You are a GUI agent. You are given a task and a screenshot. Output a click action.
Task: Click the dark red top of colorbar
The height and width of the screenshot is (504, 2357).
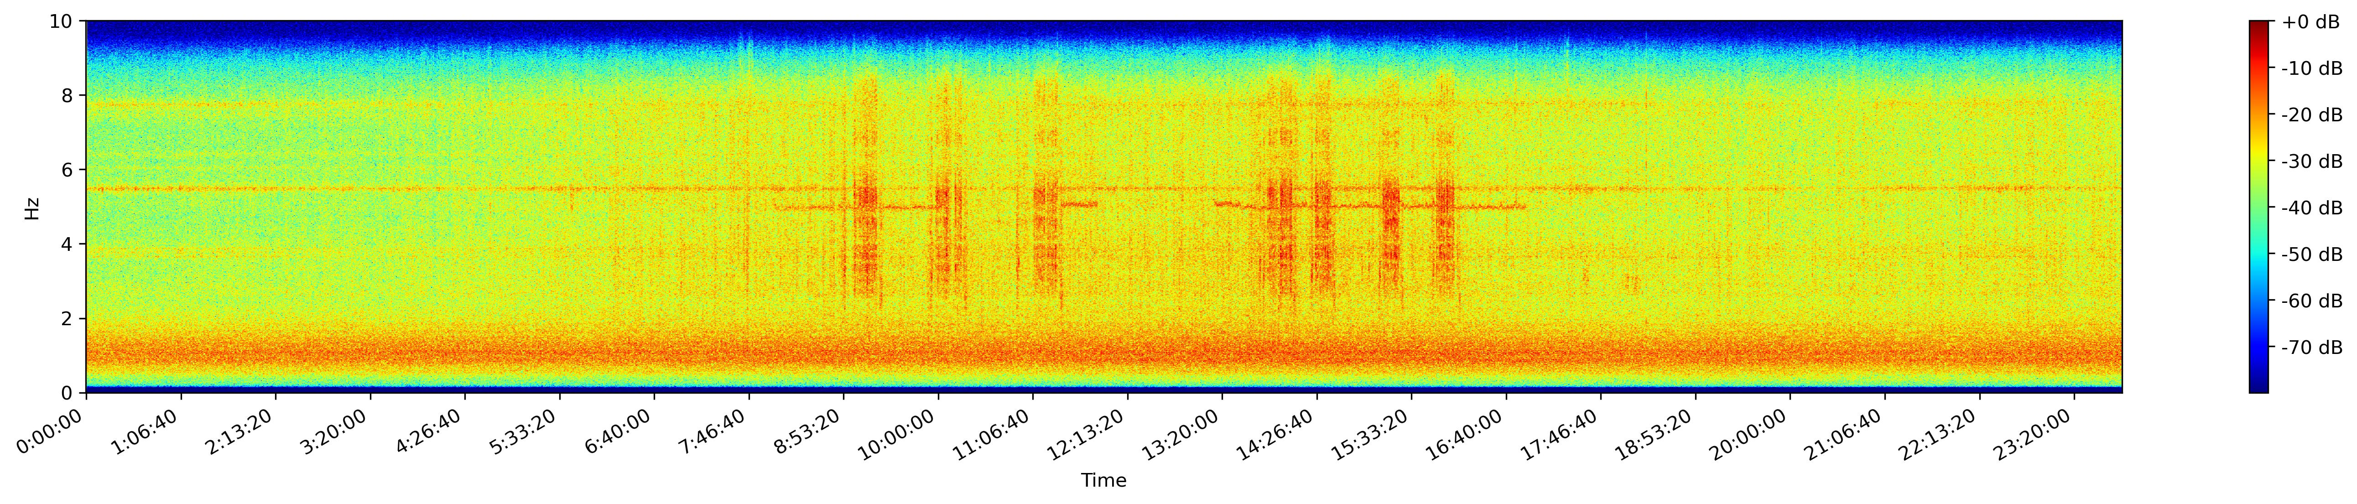click(x=2259, y=25)
